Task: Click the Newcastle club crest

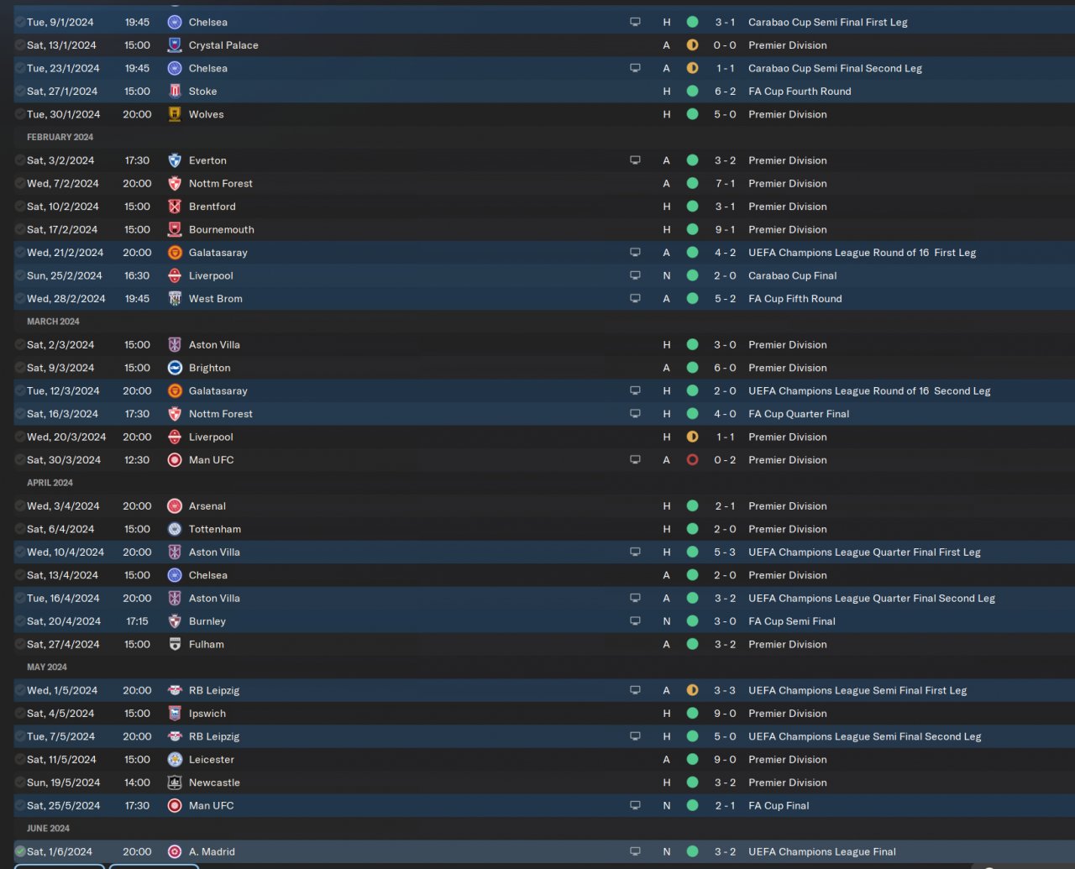Action: pyautogui.click(x=175, y=783)
